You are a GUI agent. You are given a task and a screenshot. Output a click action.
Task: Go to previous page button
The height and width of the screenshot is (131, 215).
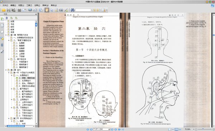pyautogui.click(x=91, y=129)
